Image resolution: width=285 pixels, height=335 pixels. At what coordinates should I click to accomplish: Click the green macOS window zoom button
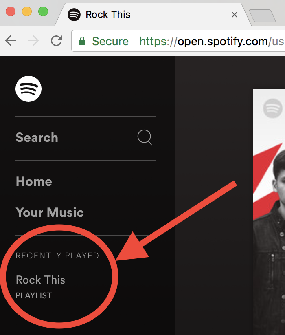click(43, 11)
